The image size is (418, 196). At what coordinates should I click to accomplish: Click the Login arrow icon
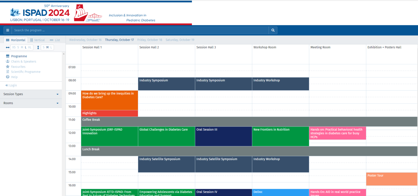pos(7,86)
